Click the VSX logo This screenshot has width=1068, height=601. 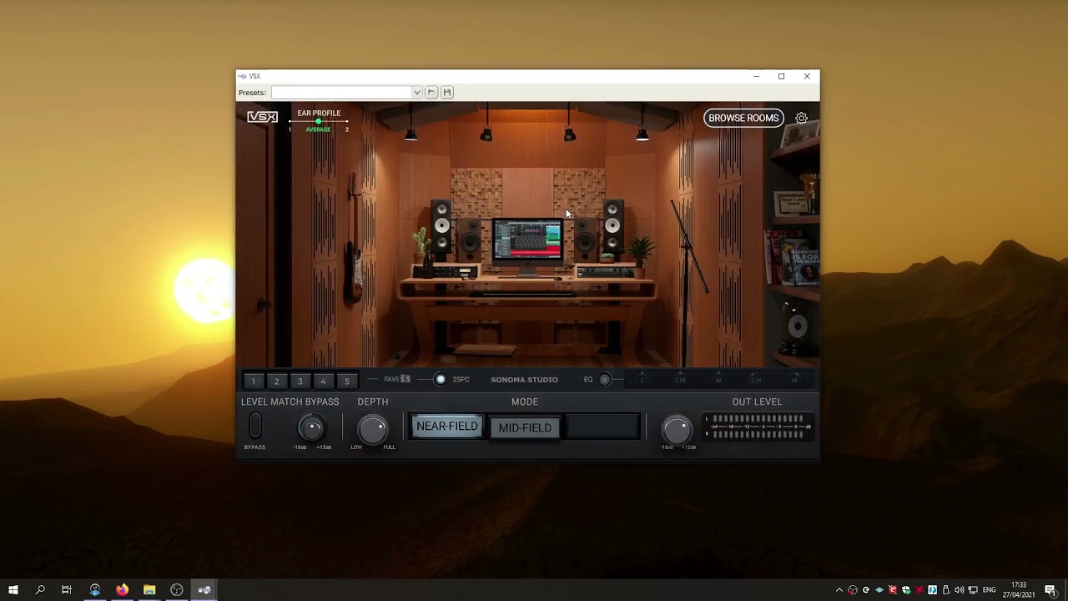262,117
